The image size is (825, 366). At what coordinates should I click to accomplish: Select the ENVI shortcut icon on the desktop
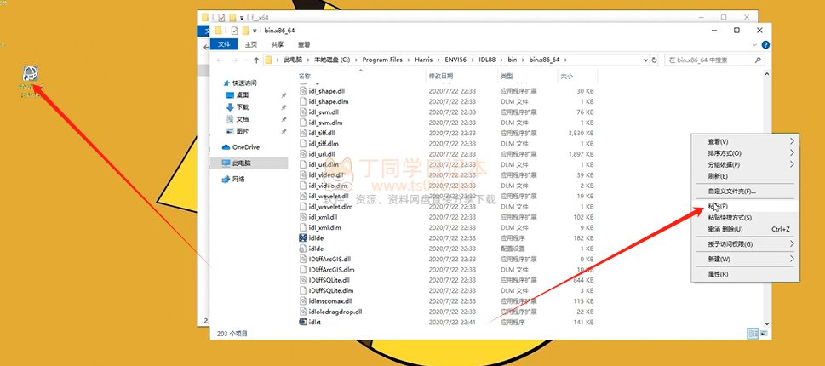[31, 73]
